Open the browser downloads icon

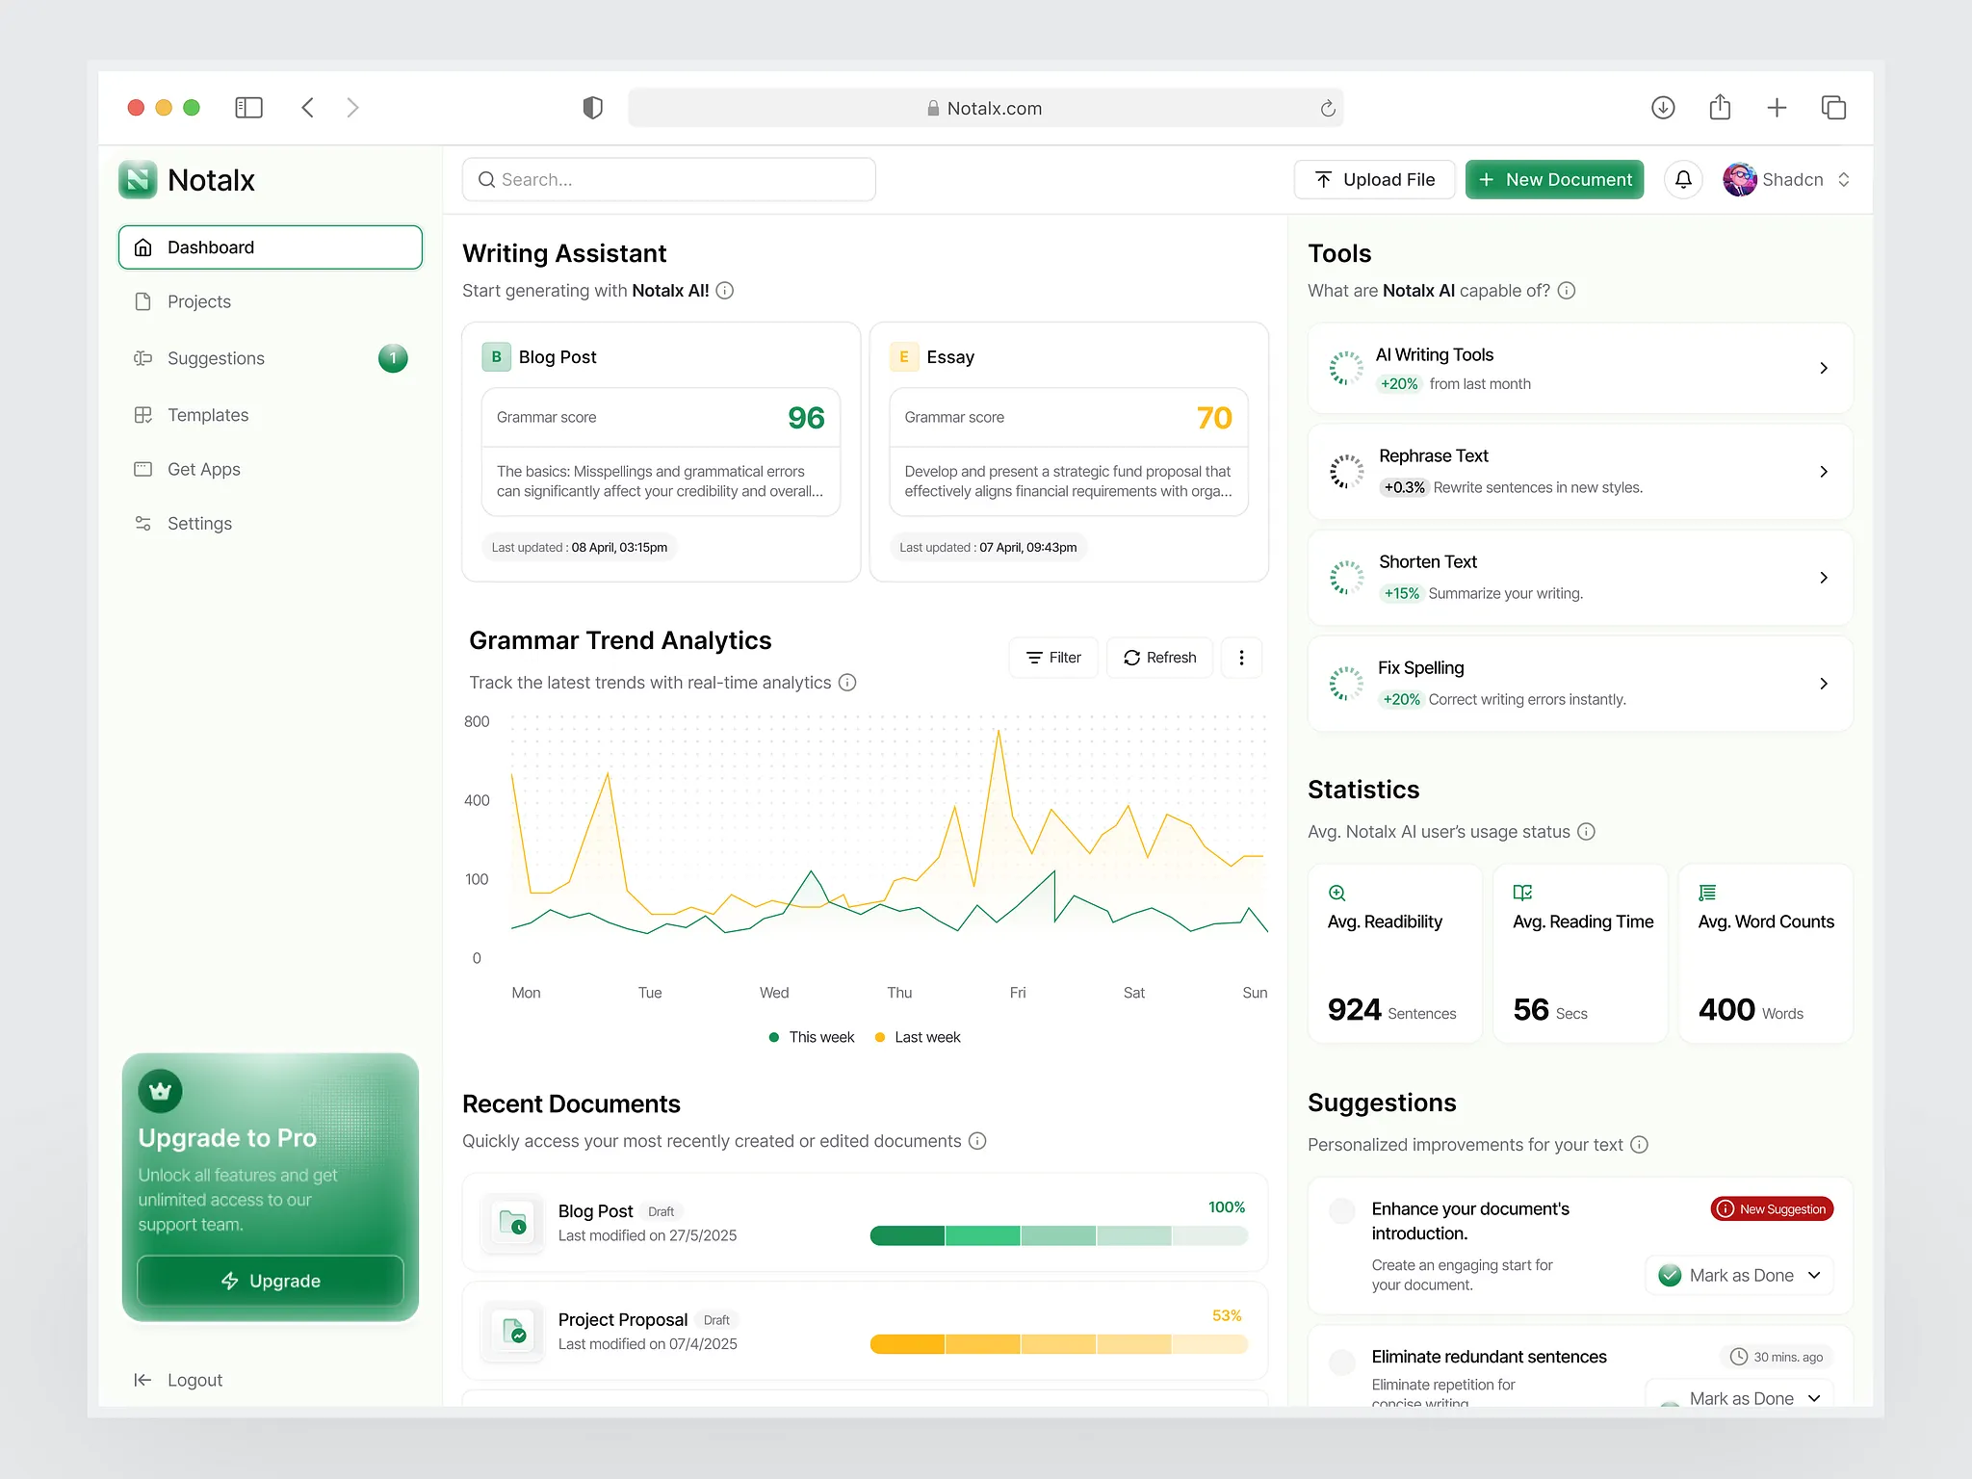pos(1663,108)
